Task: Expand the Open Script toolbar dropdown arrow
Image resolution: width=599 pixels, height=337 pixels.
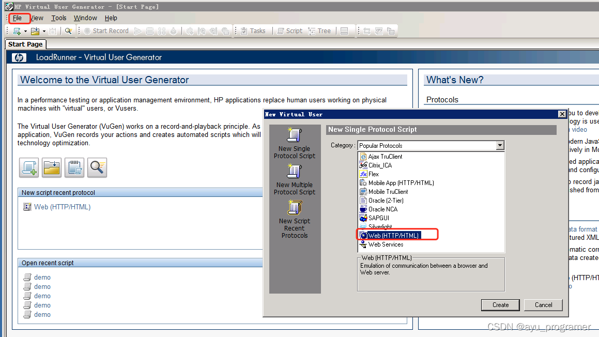Action: pos(44,32)
